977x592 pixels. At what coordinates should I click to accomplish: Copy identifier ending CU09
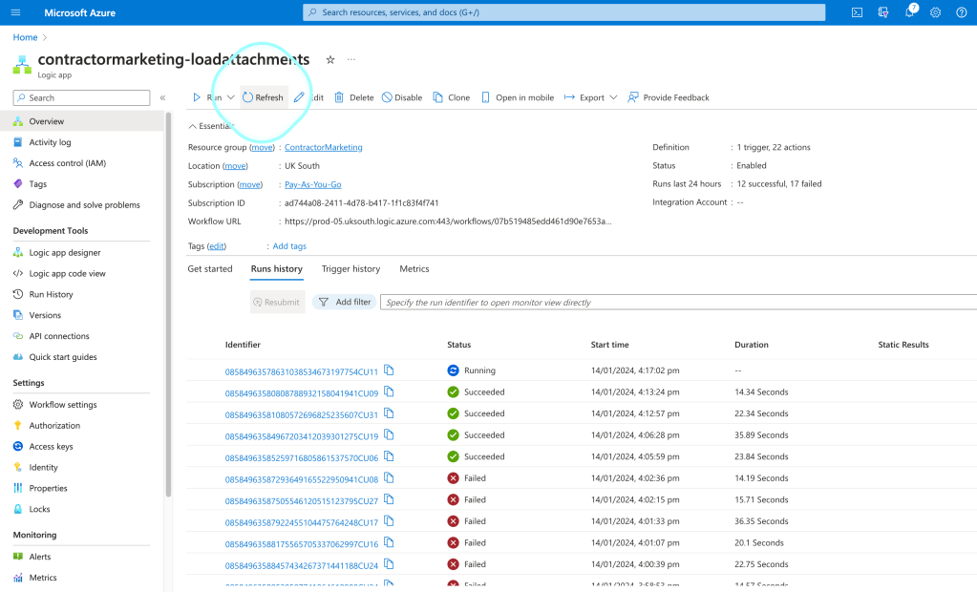[389, 392]
